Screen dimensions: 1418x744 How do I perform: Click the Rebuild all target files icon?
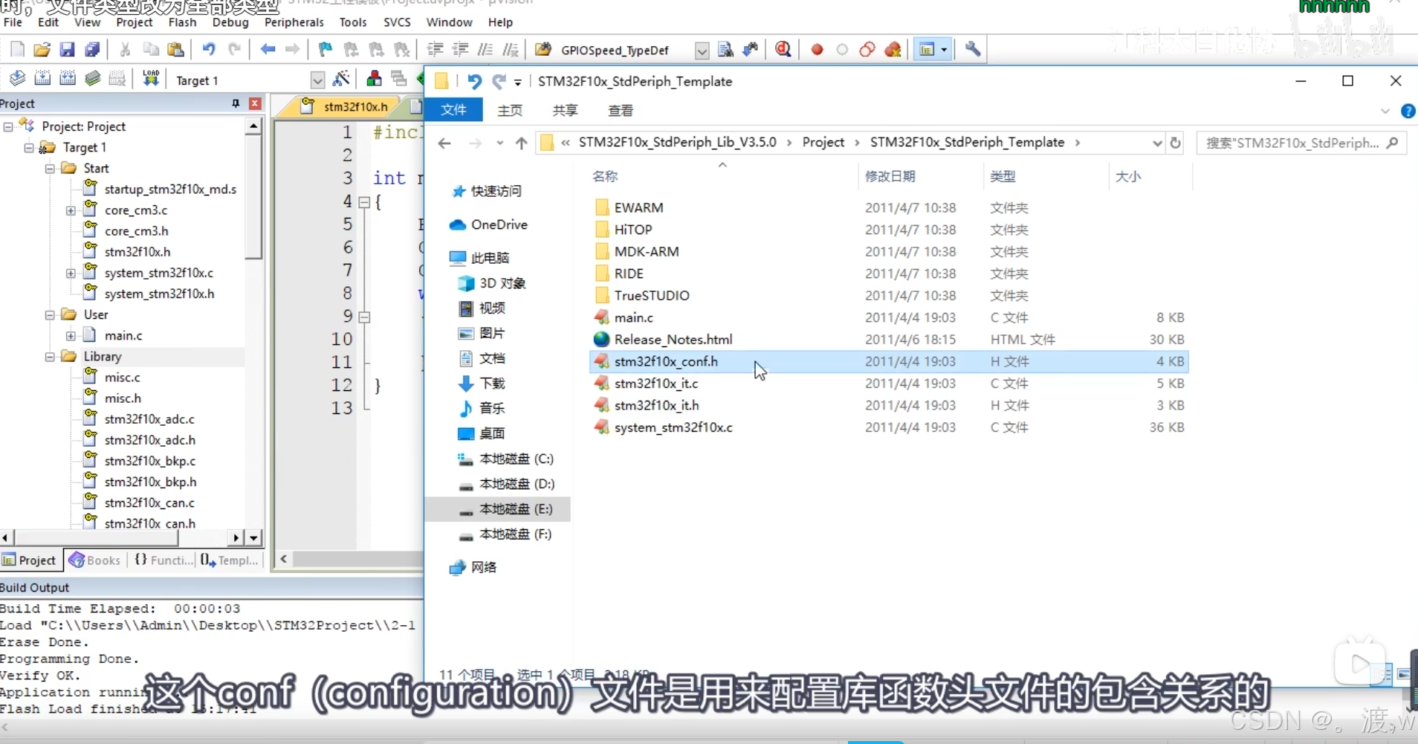67,79
